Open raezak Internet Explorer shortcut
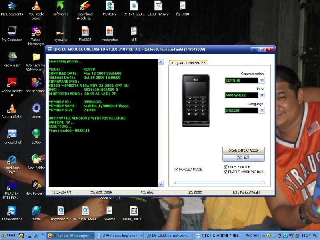The image size is (320, 240). pyautogui.click(x=36, y=214)
